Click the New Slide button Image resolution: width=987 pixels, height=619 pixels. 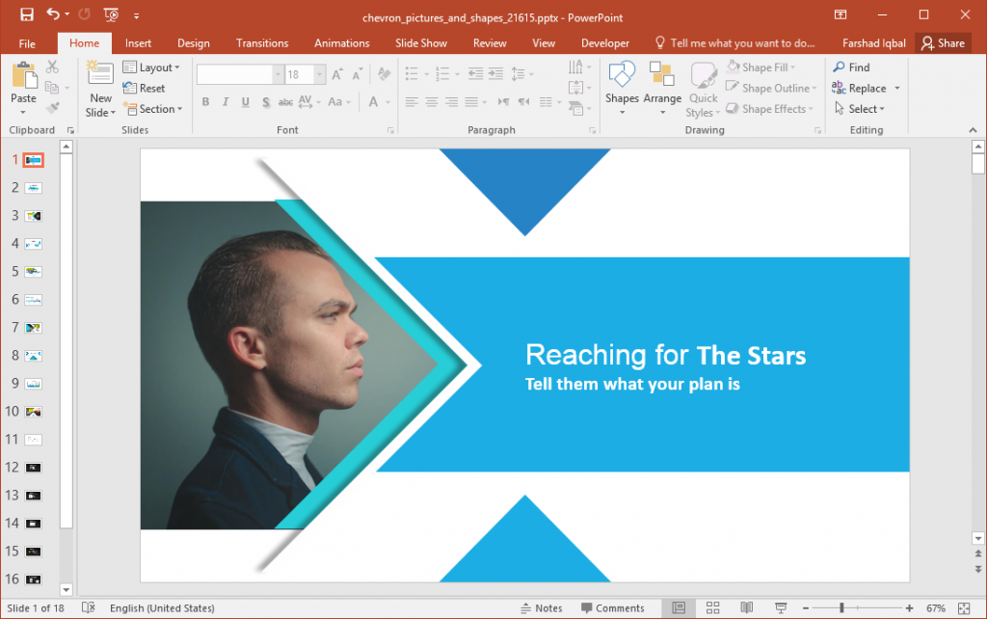click(x=99, y=87)
